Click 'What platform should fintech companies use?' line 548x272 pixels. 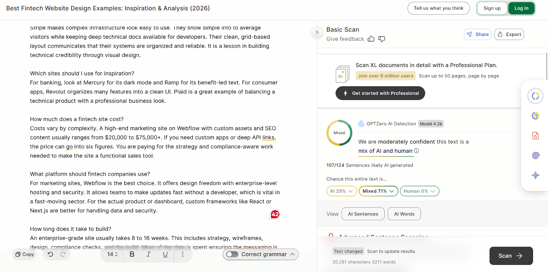click(x=90, y=174)
